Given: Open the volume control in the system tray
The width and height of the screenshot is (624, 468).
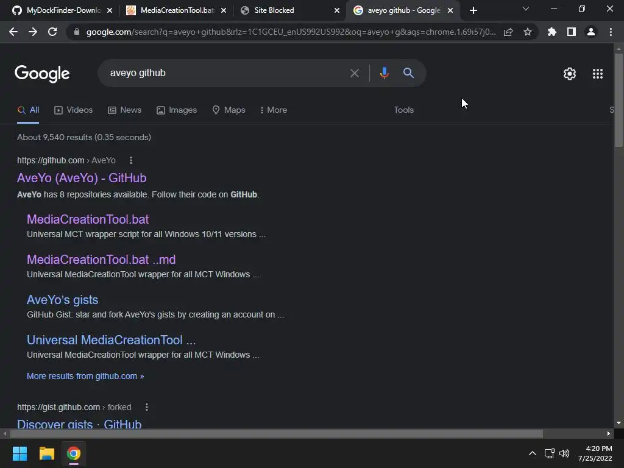Looking at the screenshot, I should 564,453.
